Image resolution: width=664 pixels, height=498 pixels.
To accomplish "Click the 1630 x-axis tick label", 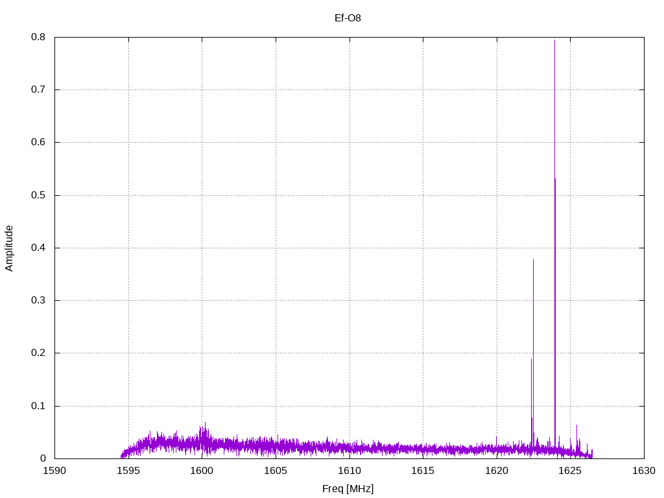I will [644, 471].
